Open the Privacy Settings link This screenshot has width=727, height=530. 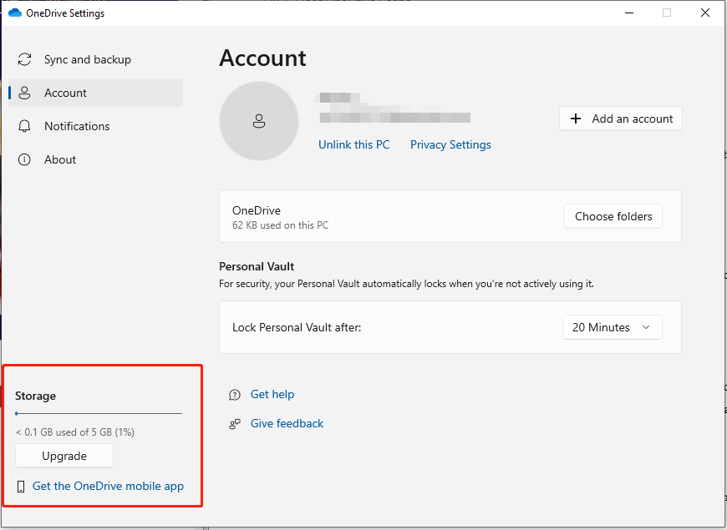pos(450,144)
